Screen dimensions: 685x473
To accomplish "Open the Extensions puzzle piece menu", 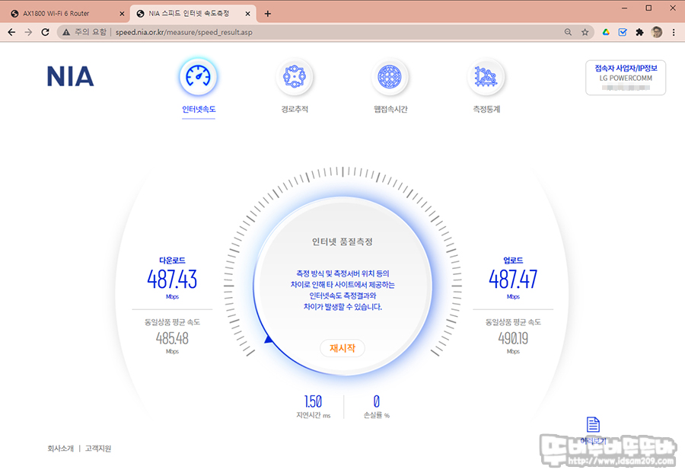I will point(639,32).
